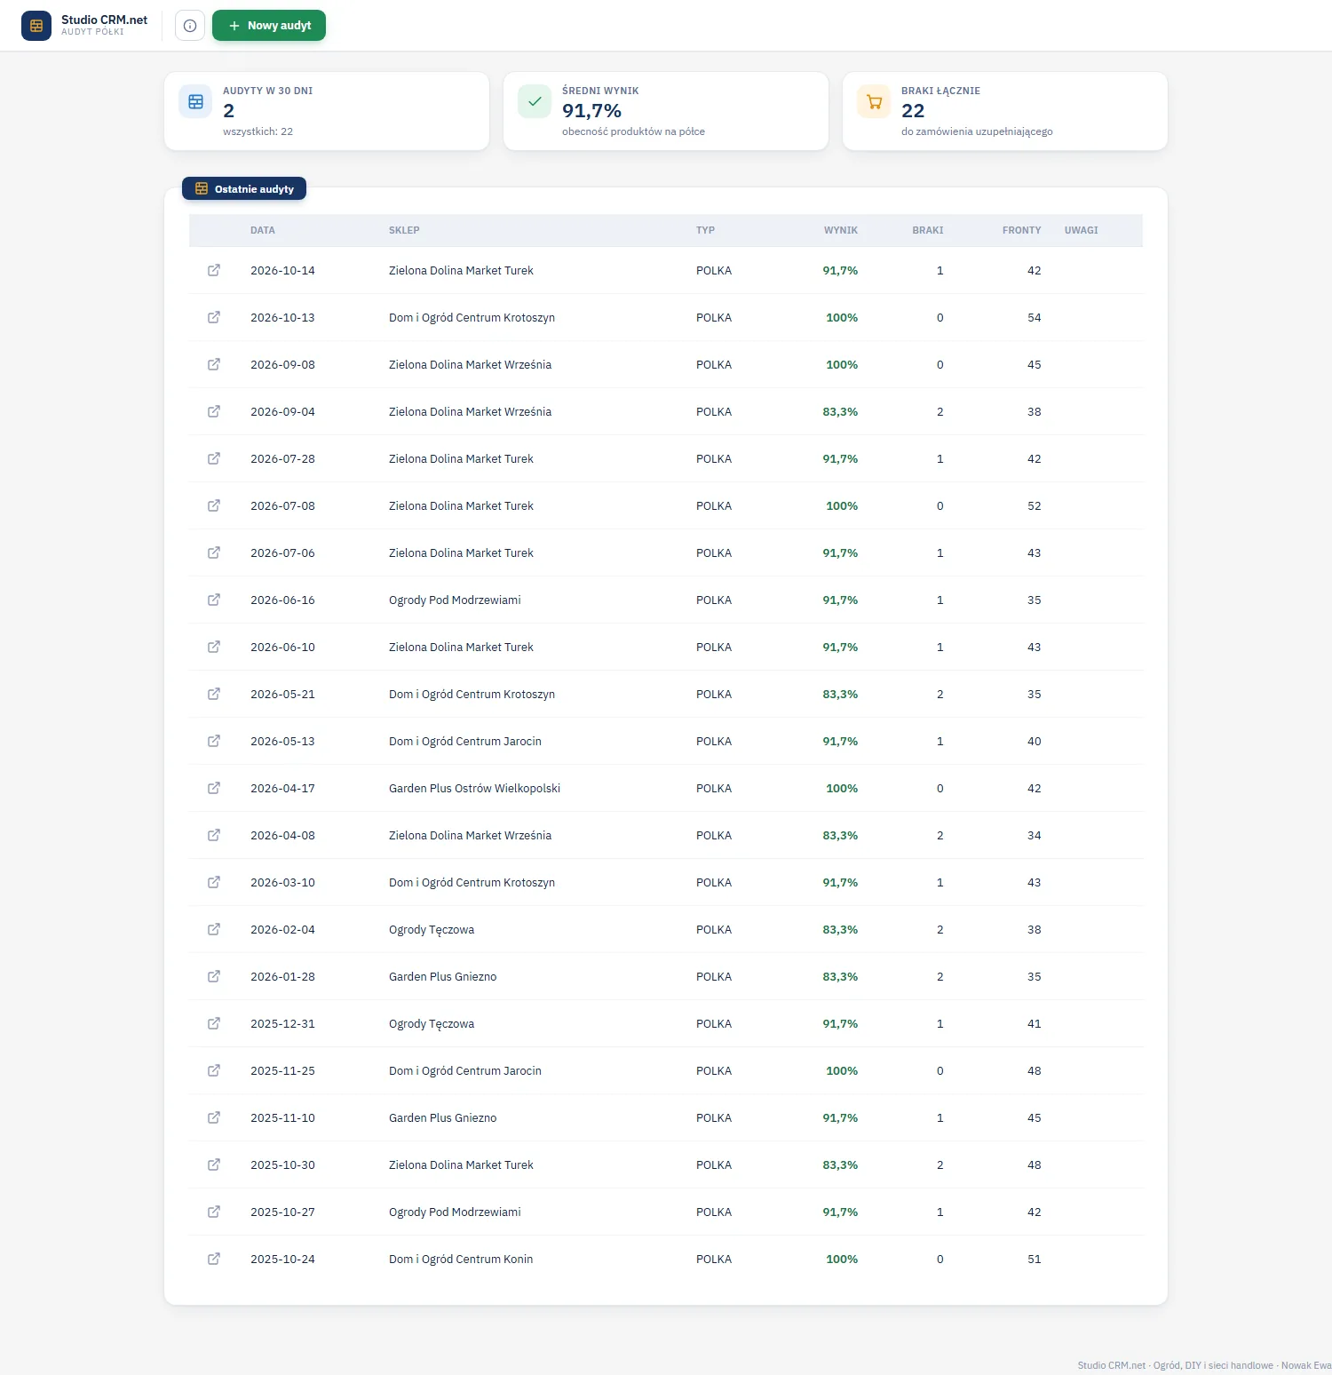Viewport: 1332px width, 1375px height.
Task: Click the FRONTY column header
Action: pos(1022,230)
